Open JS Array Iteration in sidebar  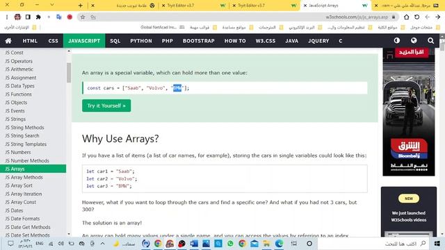[23, 194]
